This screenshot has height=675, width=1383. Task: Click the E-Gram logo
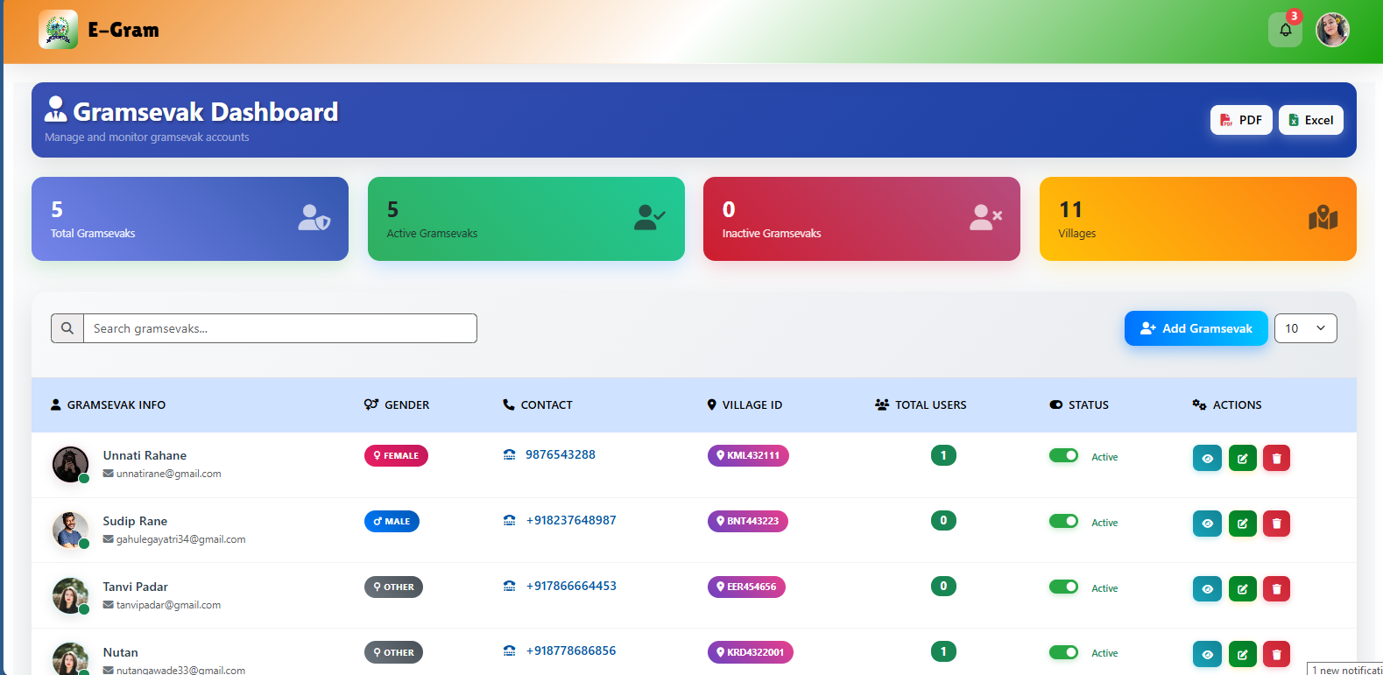[58, 30]
